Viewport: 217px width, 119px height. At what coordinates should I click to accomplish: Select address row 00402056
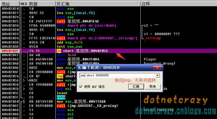10,80
